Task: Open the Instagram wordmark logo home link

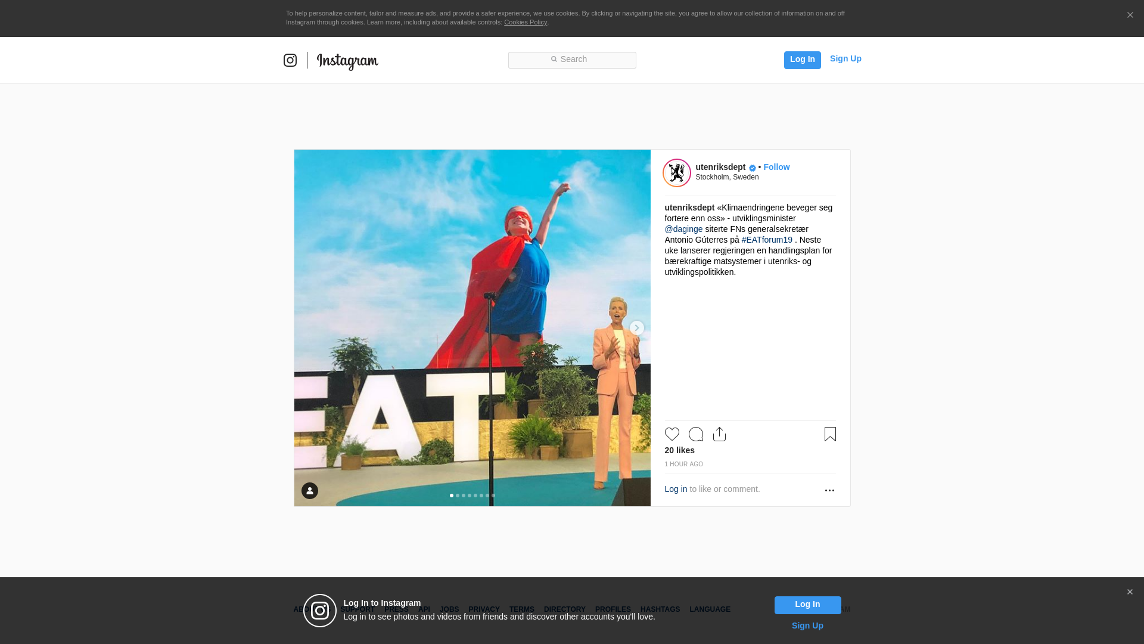Action: tap(347, 61)
